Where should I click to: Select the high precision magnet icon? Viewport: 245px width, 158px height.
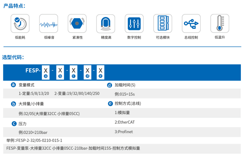(106, 23)
